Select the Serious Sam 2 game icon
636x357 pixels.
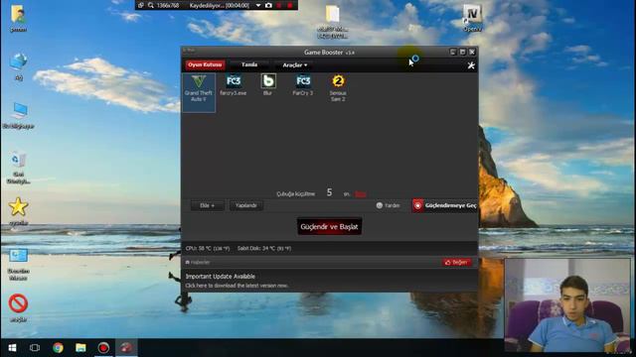point(338,88)
